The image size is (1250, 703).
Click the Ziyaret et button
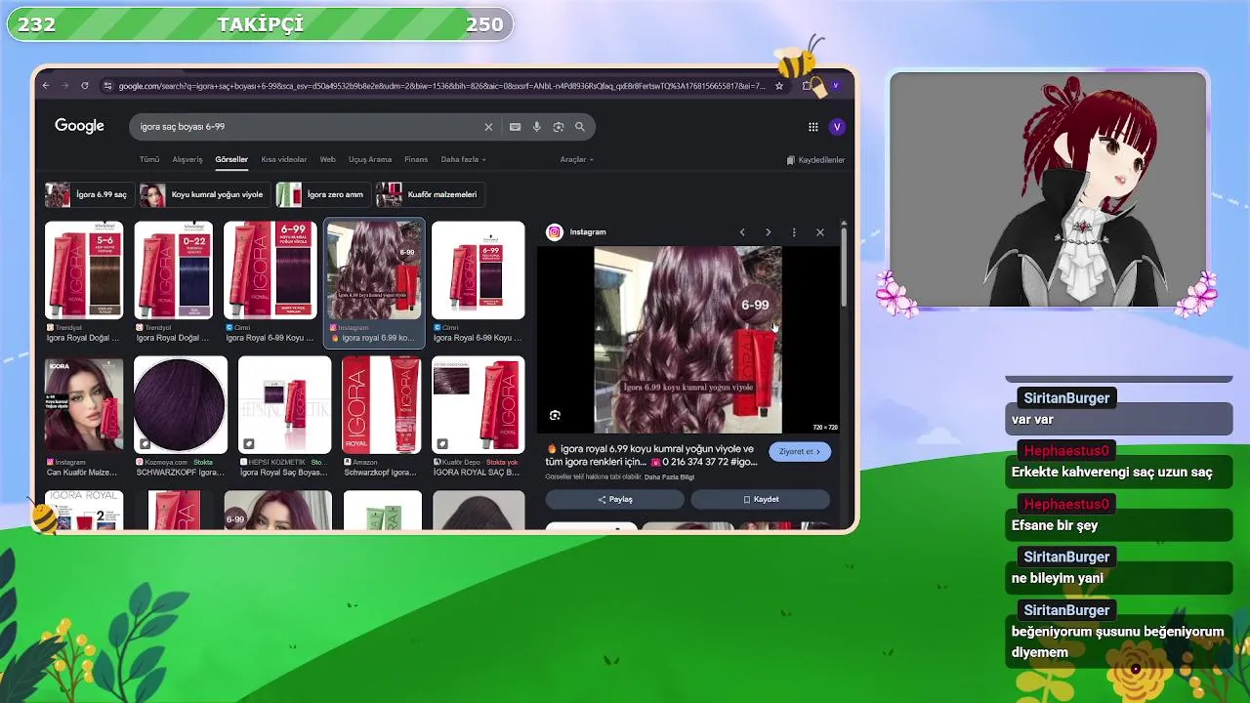coord(800,452)
